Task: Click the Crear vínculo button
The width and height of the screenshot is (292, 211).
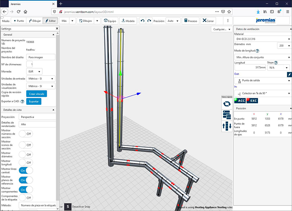Action: click(x=36, y=94)
